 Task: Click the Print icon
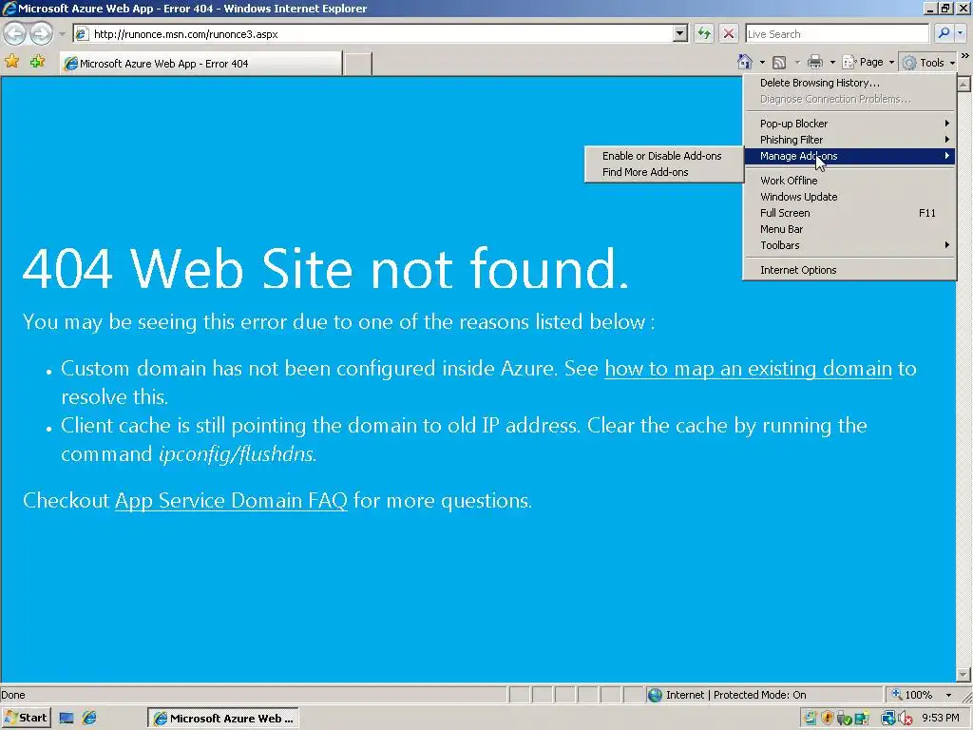(815, 62)
